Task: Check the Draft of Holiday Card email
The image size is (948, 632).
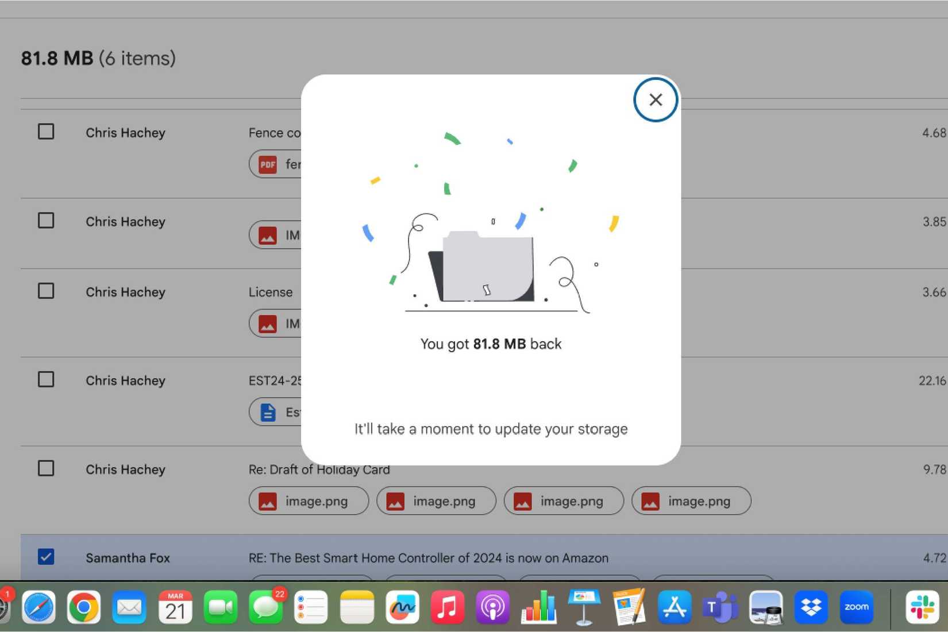Action: coord(46,468)
